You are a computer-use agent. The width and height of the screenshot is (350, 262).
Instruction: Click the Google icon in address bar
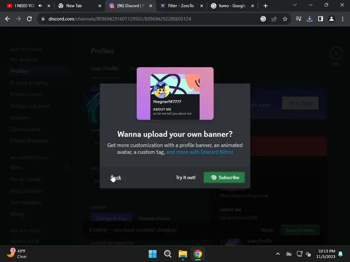click(x=263, y=19)
